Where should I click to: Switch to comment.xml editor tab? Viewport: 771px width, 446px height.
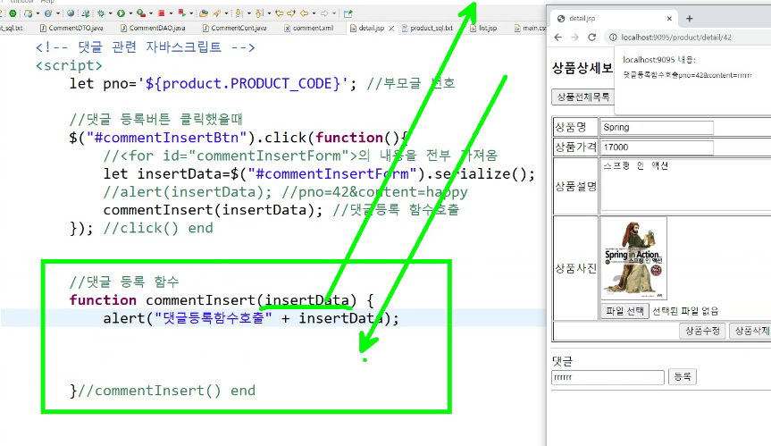pos(309,28)
